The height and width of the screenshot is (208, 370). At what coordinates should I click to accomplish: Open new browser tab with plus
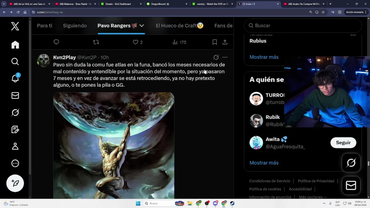[330, 4]
